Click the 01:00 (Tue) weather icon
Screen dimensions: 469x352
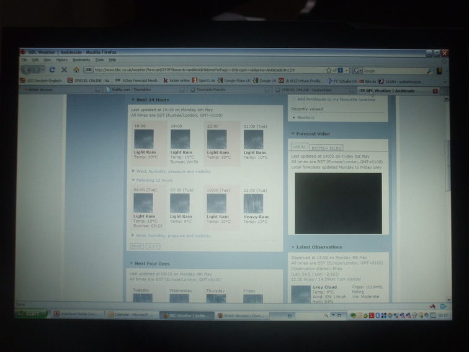point(253,140)
